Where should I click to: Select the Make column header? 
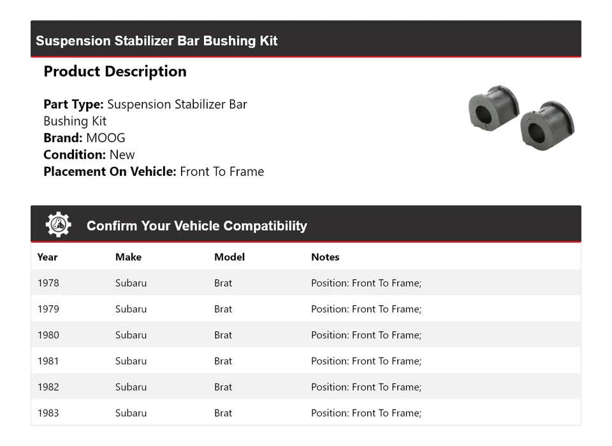[x=128, y=257]
